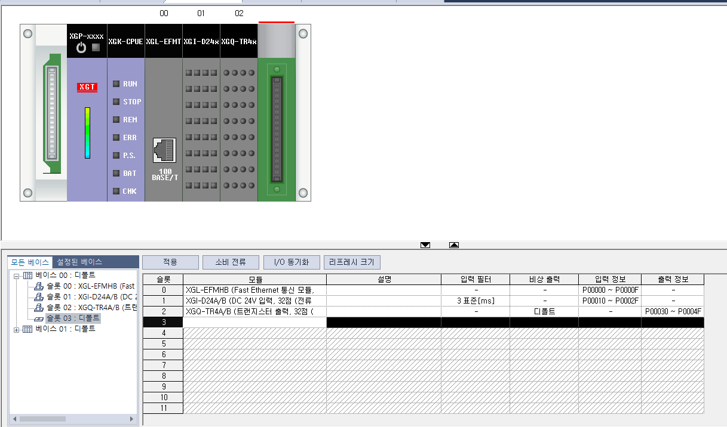Image resolution: width=727 pixels, height=427 pixels.
Task: Click the P00010 ~ P0002F cell
Action: (x=610, y=301)
